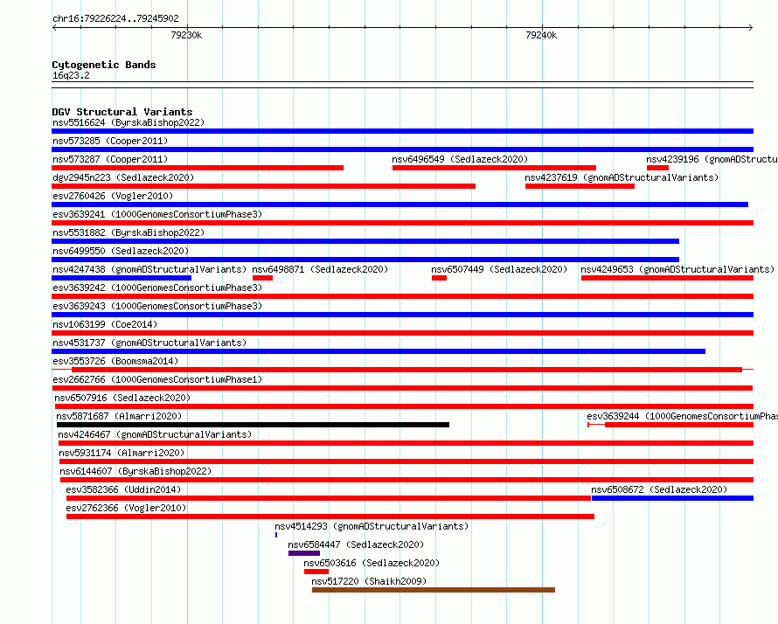Select the nsv4237619 gnomADStructuralVariants label
778x624 pixels.
622,177
